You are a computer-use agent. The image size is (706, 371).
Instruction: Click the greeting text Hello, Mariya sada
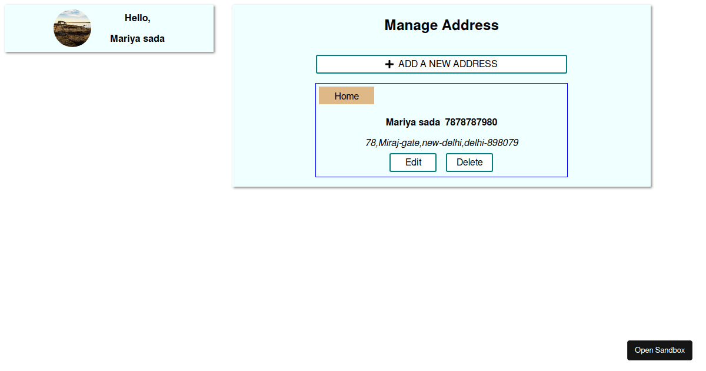(137, 28)
